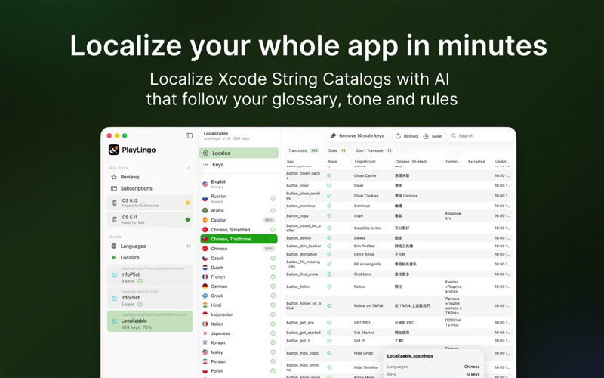Viewport: 604px width, 378px height.
Task: Open the Xcode section ellipsis menu
Action: pos(189,237)
